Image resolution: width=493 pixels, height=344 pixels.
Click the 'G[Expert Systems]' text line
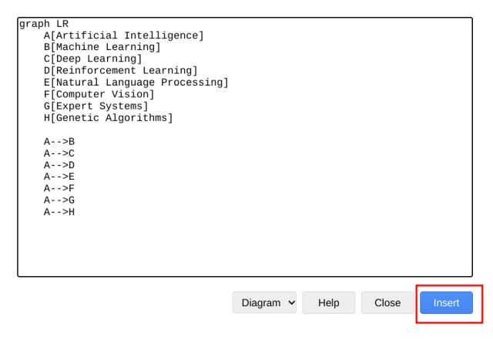pos(96,106)
